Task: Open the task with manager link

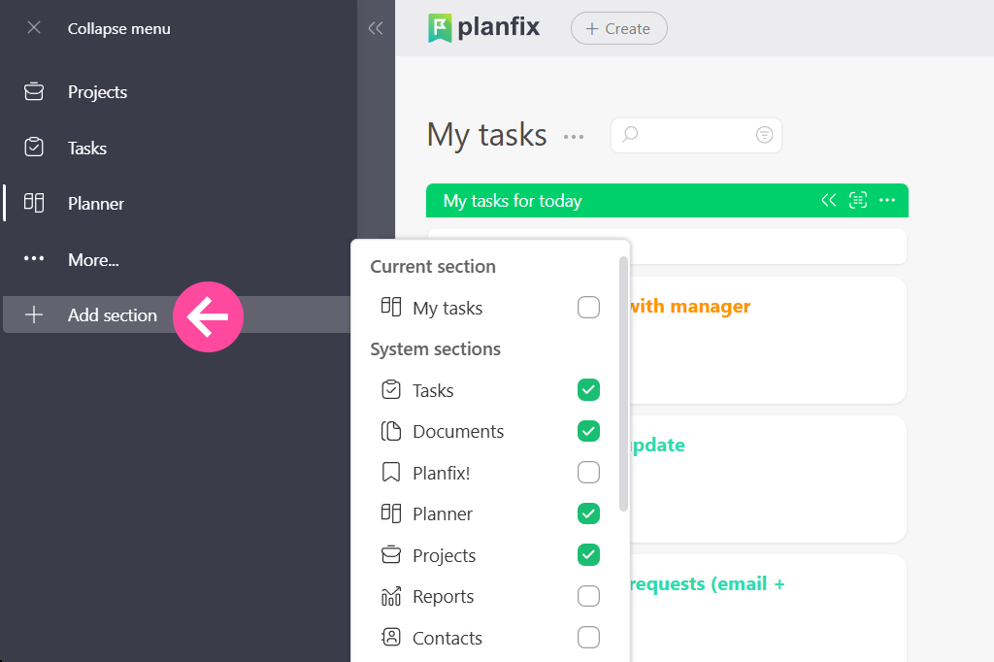Action: click(x=692, y=306)
